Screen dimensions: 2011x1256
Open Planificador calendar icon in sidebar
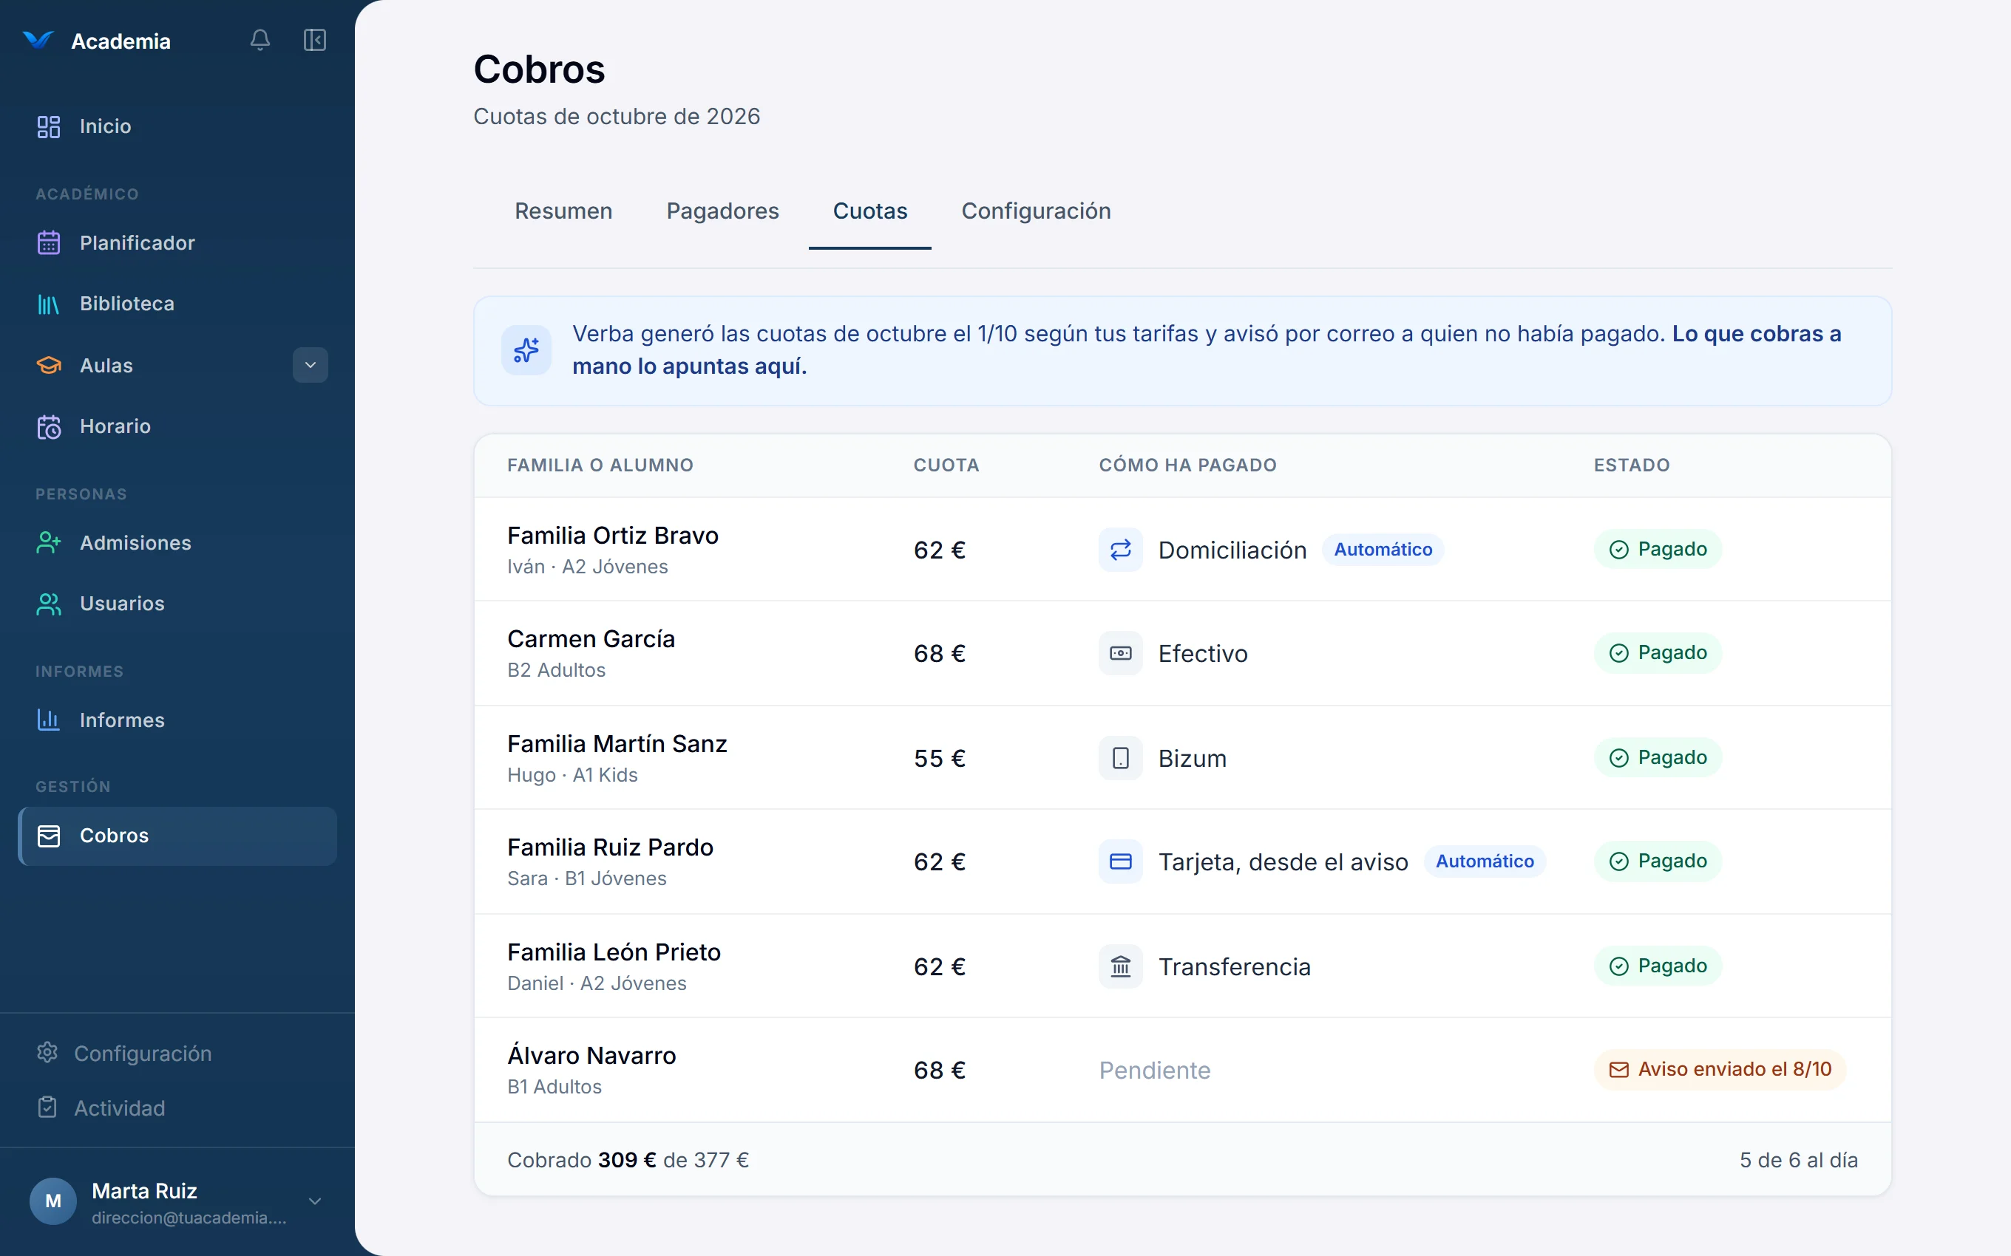[x=49, y=242]
